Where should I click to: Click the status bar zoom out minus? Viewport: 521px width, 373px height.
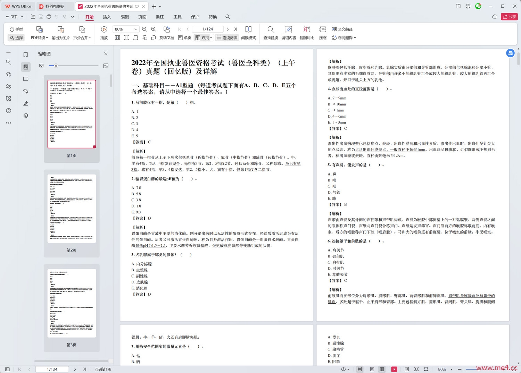click(x=460, y=369)
